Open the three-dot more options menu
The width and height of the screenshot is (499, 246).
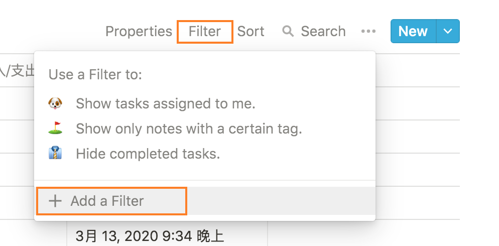click(x=368, y=31)
